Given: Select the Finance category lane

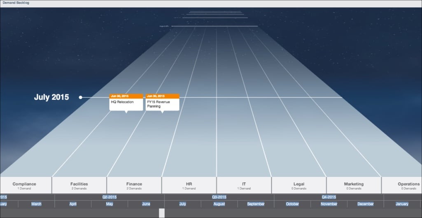Looking at the screenshot, I should tap(134, 185).
